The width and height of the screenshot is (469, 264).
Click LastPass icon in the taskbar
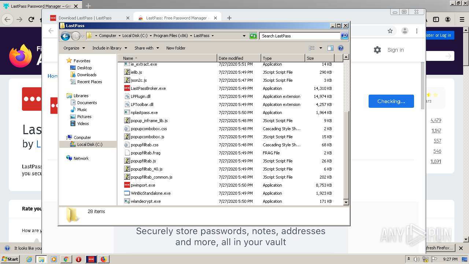pyautogui.click(x=91, y=259)
